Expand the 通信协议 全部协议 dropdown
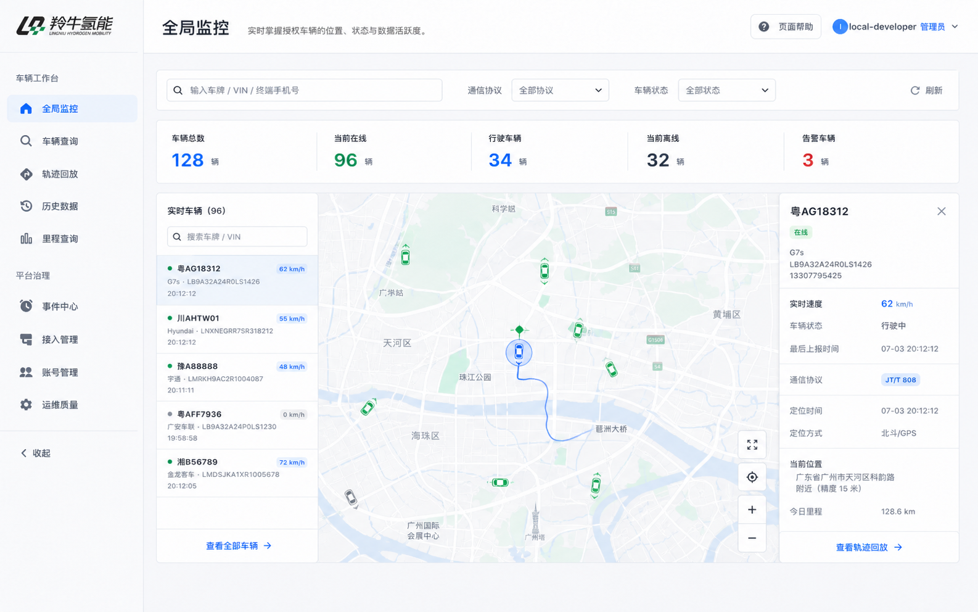 (x=560, y=90)
